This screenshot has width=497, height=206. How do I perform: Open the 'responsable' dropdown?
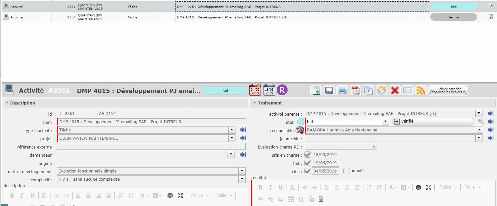click(x=479, y=130)
